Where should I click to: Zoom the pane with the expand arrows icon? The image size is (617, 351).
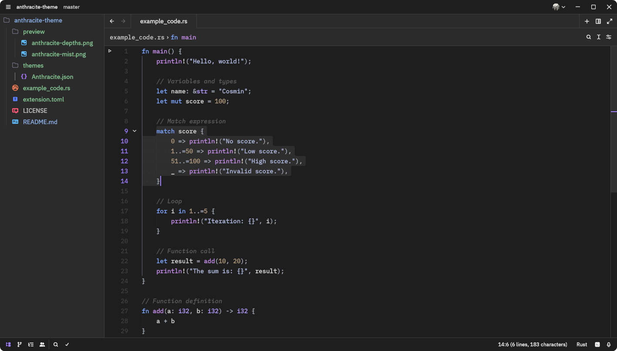[610, 21]
